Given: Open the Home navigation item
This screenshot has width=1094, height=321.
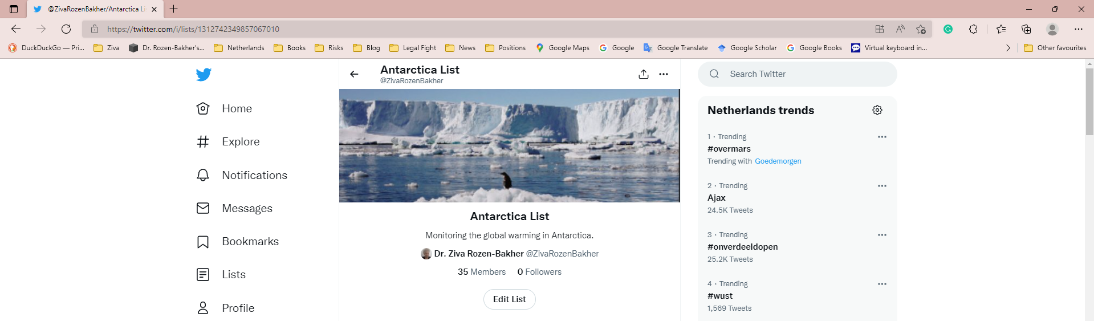Looking at the screenshot, I should tap(224, 108).
